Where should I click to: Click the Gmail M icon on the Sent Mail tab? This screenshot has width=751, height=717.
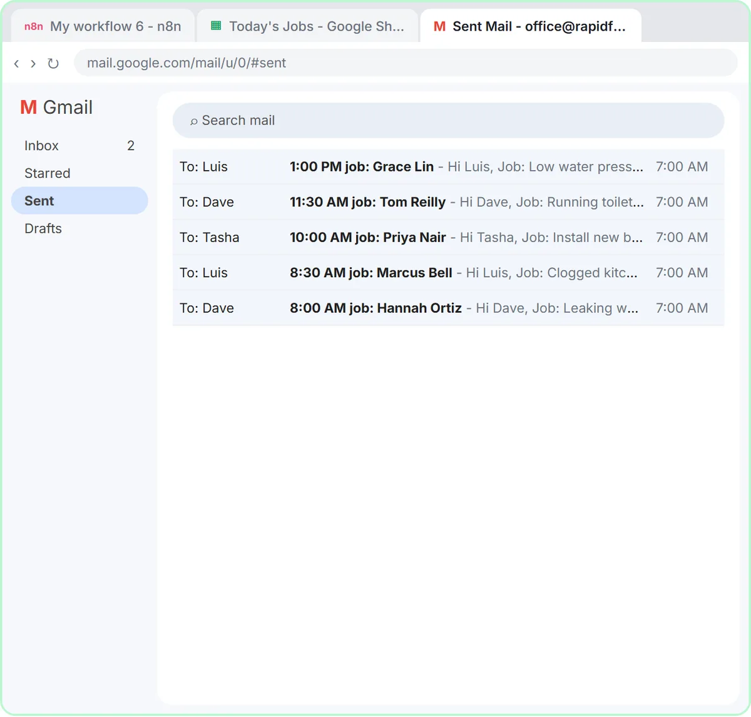[x=440, y=26]
